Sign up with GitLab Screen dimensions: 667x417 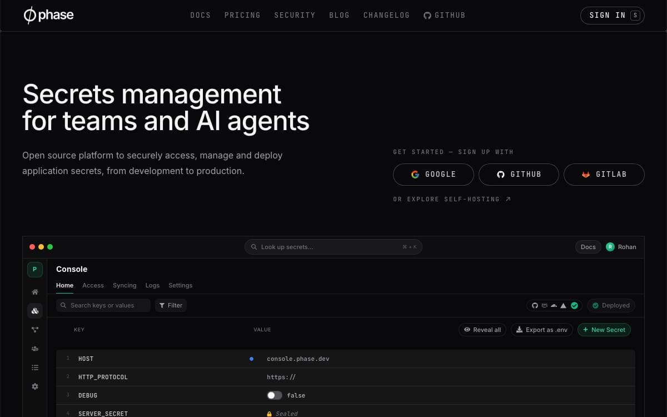click(604, 174)
